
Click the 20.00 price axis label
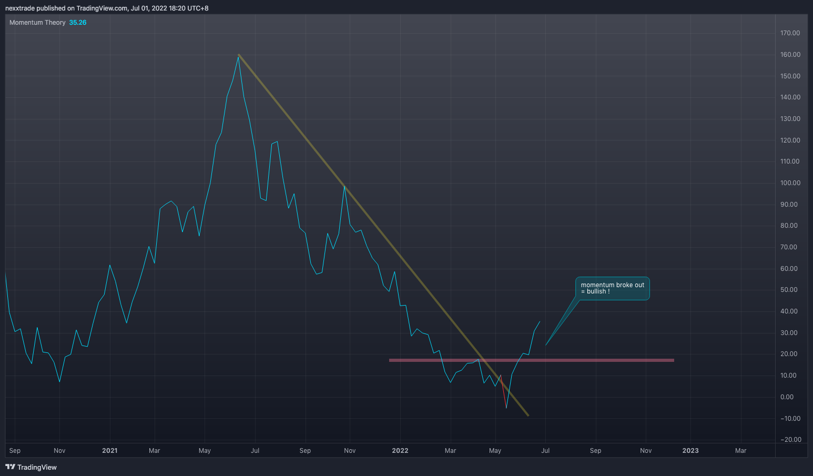pos(789,354)
